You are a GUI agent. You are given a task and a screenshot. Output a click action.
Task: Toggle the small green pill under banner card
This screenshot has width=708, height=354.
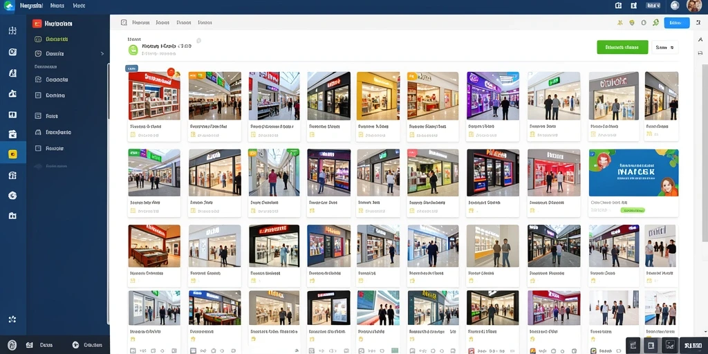[633, 210]
